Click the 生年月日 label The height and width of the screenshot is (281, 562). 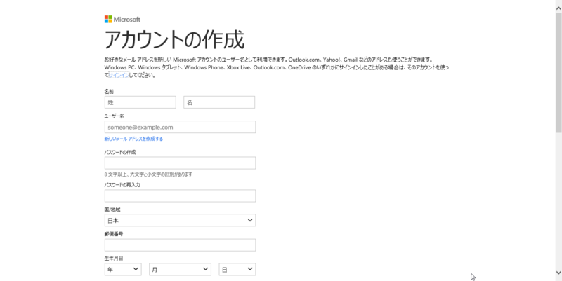coord(114,258)
